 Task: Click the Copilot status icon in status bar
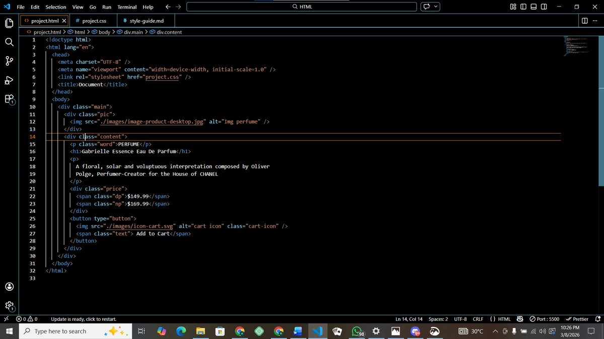[x=520, y=318]
